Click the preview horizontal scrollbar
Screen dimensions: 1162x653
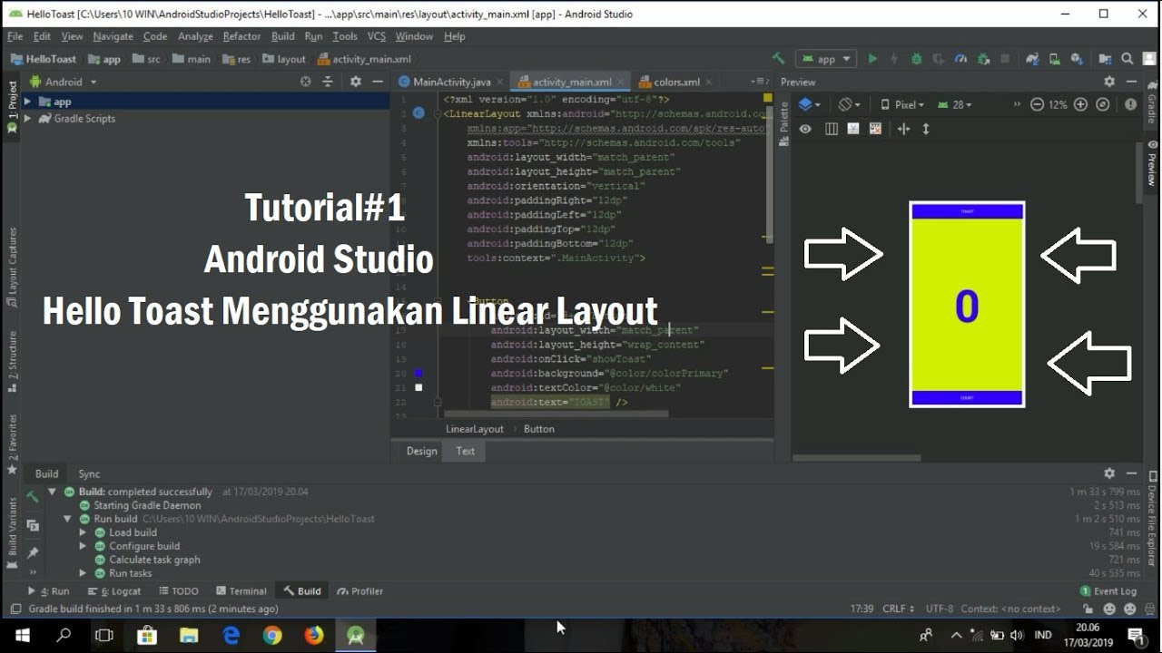[x=857, y=458]
